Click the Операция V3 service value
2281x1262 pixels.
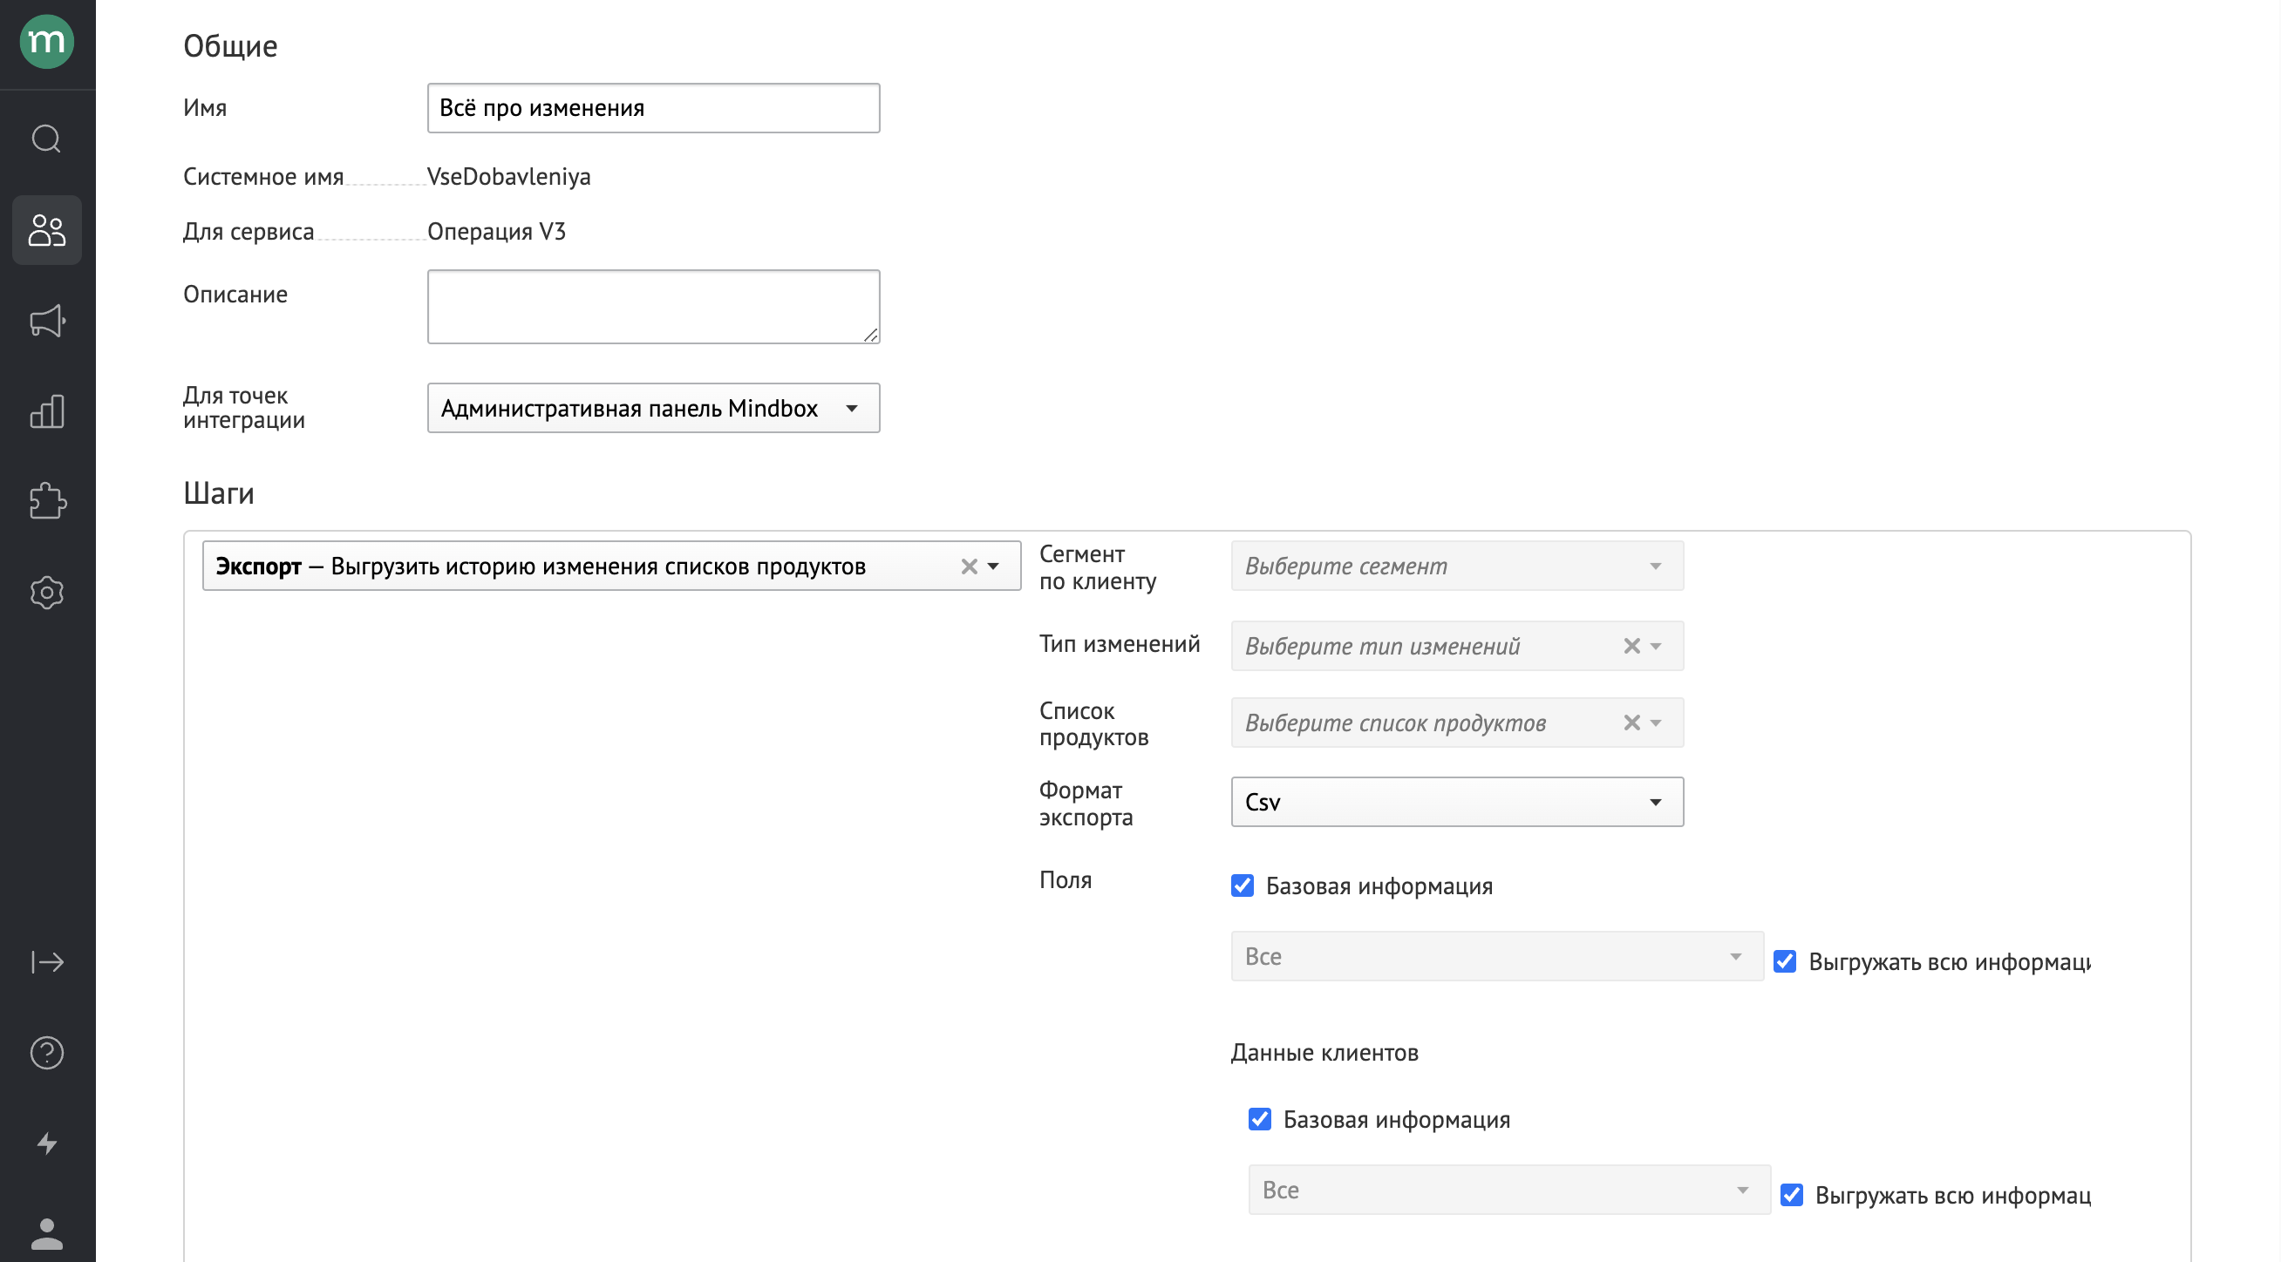tap(496, 232)
